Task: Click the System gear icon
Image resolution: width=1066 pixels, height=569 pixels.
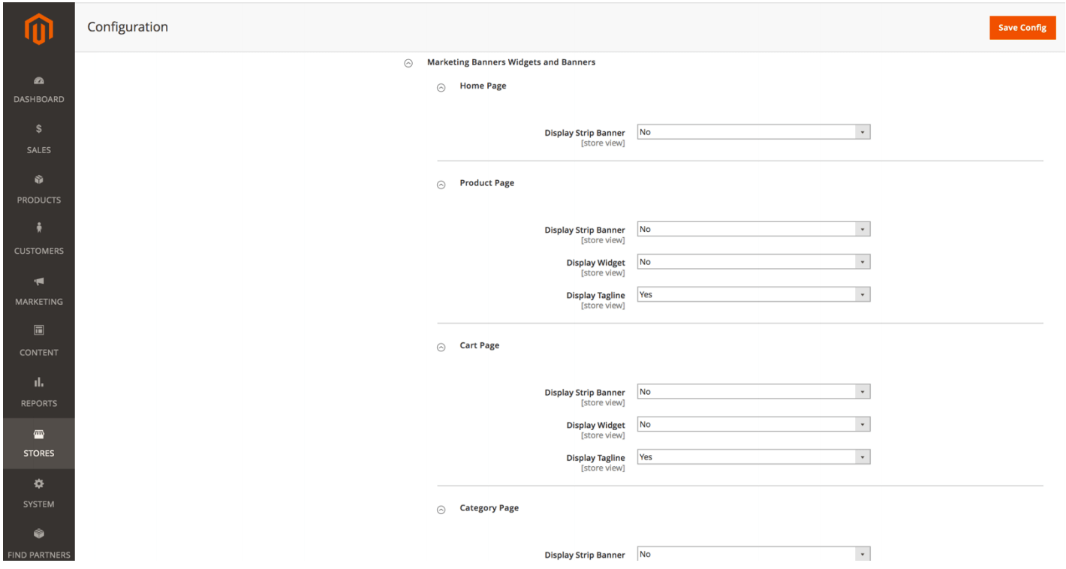Action: [39, 484]
